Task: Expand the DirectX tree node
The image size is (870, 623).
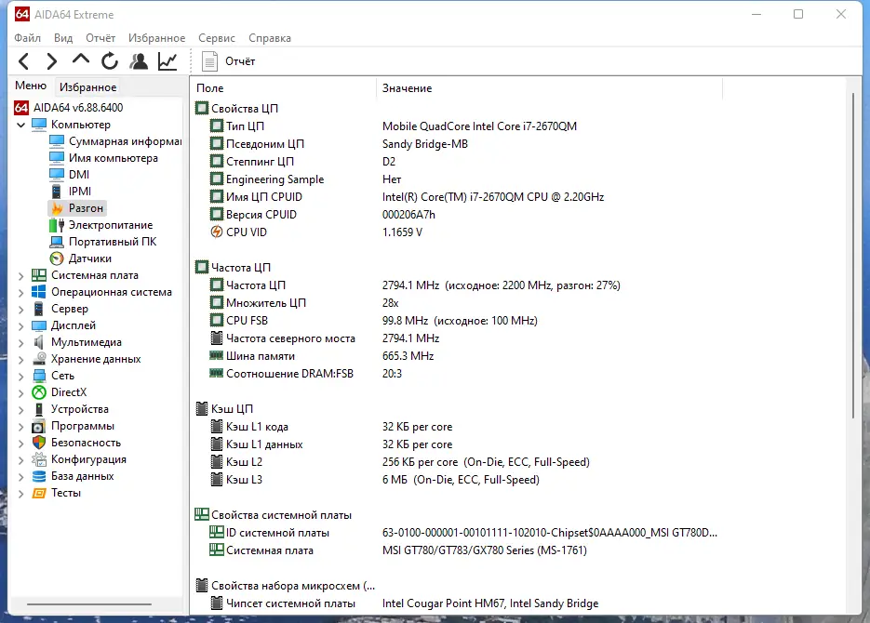Action: (x=21, y=392)
